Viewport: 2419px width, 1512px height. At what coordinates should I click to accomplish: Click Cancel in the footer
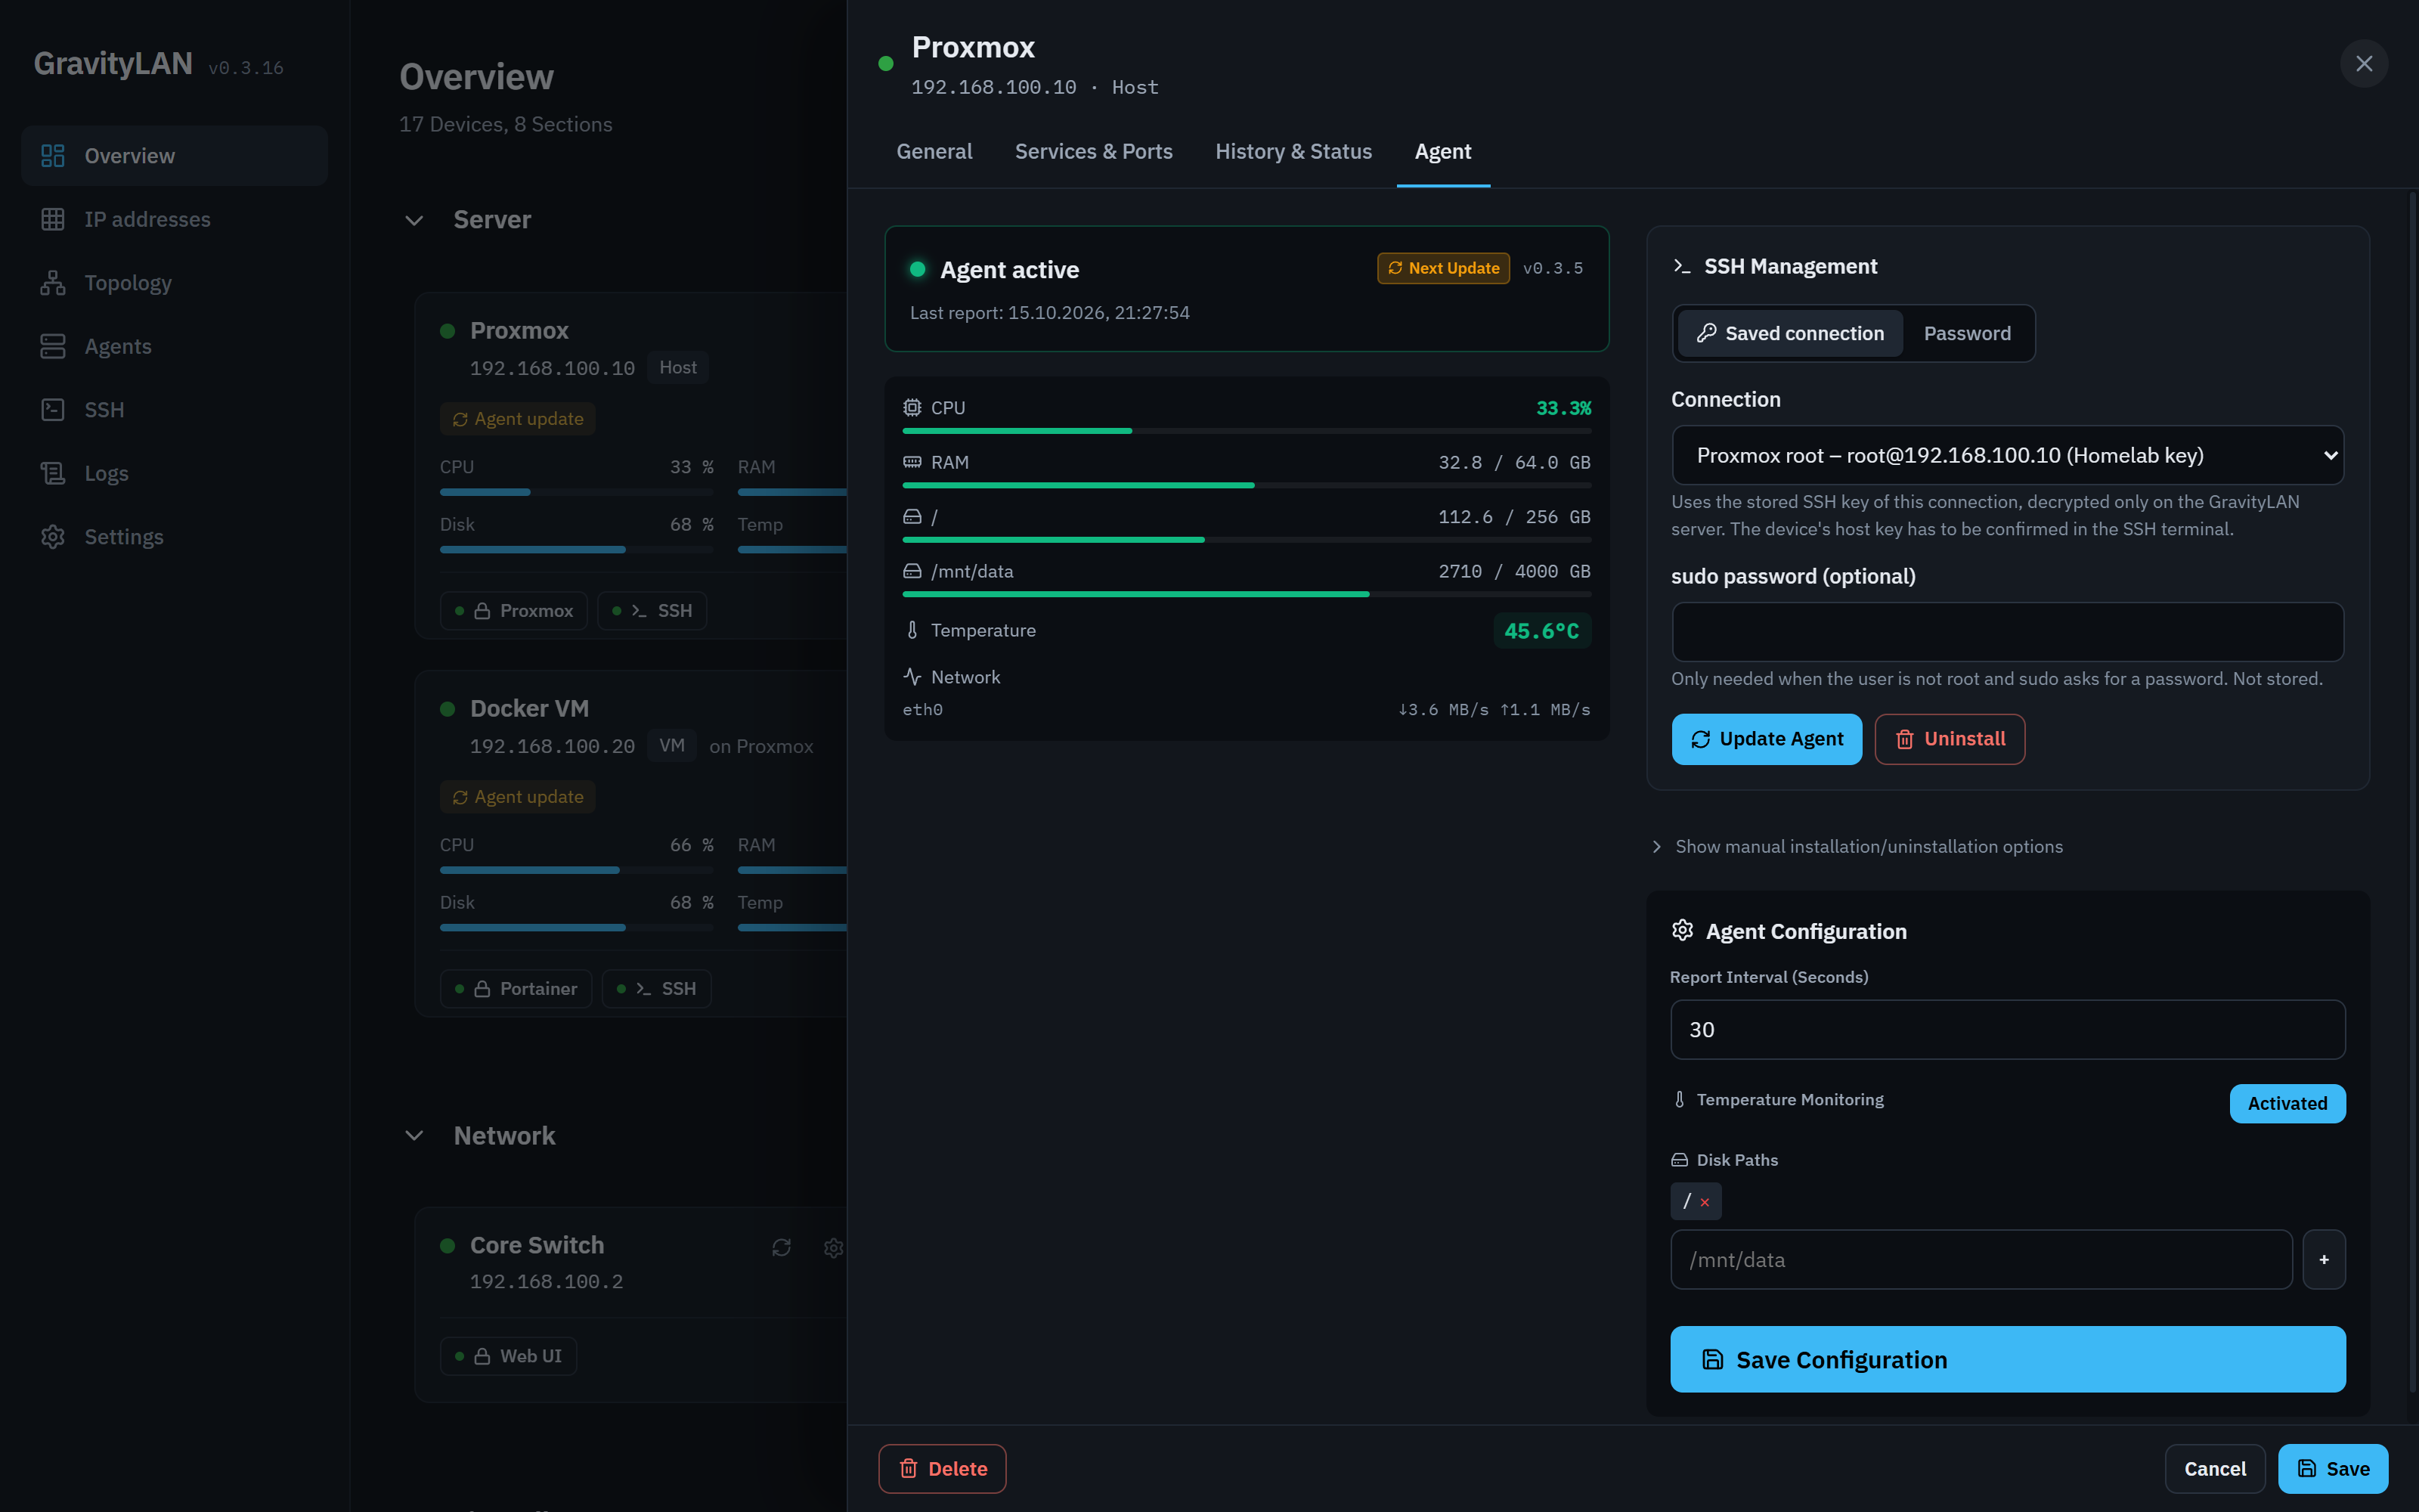[2214, 1469]
